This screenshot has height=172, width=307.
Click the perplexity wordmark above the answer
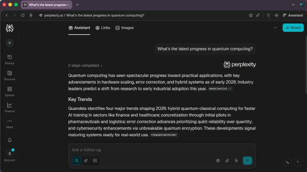[x=239, y=64]
